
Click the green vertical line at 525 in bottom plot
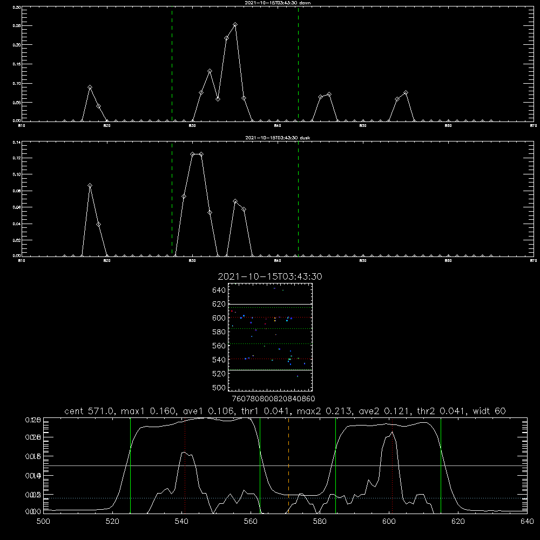pyautogui.click(x=130, y=465)
